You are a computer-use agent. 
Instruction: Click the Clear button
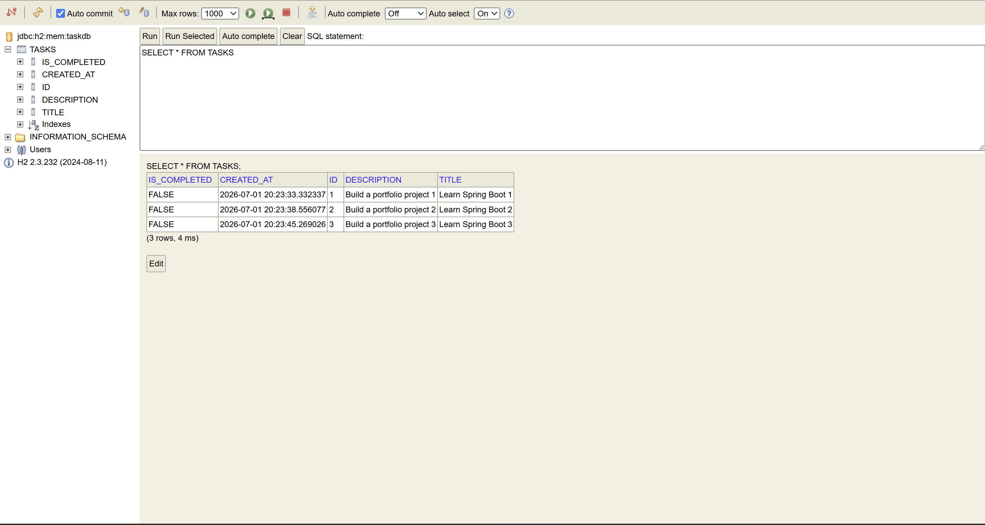pyautogui.click(x=292, y=36)
